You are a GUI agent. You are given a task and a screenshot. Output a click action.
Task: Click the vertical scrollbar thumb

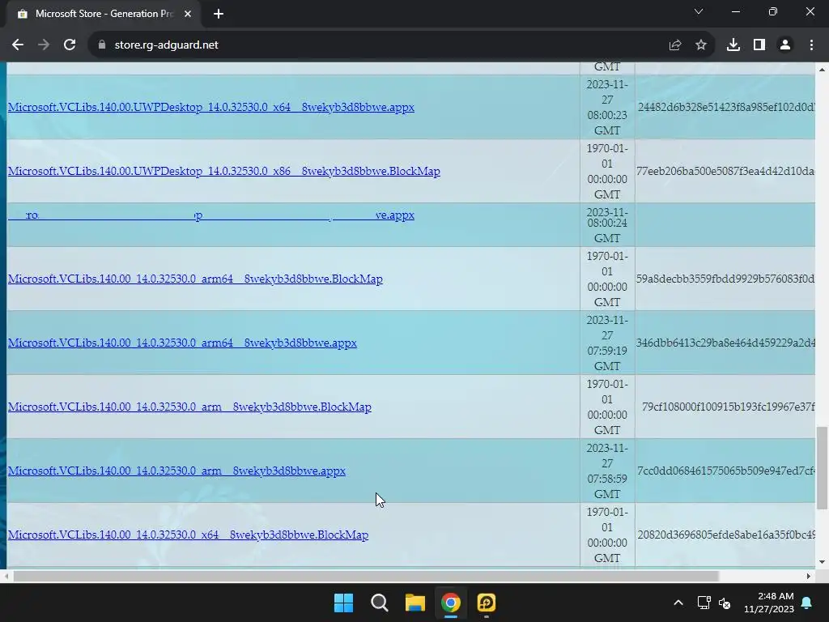pos(822,468)
